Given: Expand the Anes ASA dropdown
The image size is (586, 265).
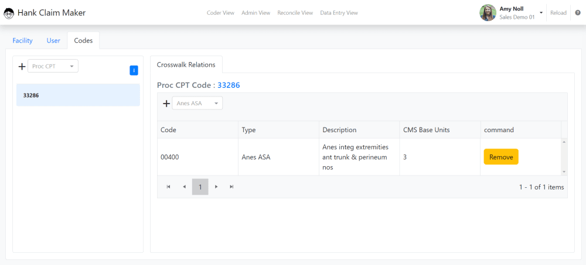Looking at the screenshot, I should pos(197,103).
